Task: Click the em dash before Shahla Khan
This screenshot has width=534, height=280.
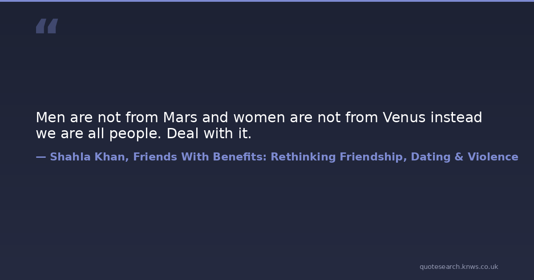Action: click(x=40, y=157)
